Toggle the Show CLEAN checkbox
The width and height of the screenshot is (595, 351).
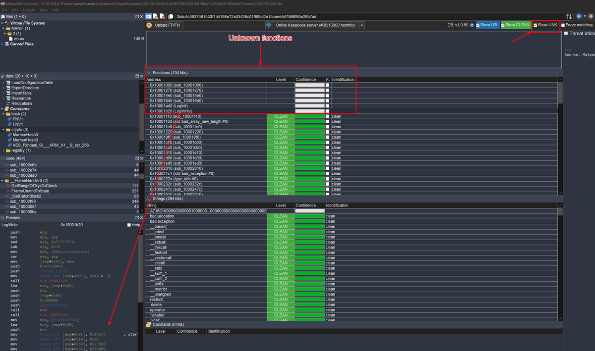(x=503, y=25)
